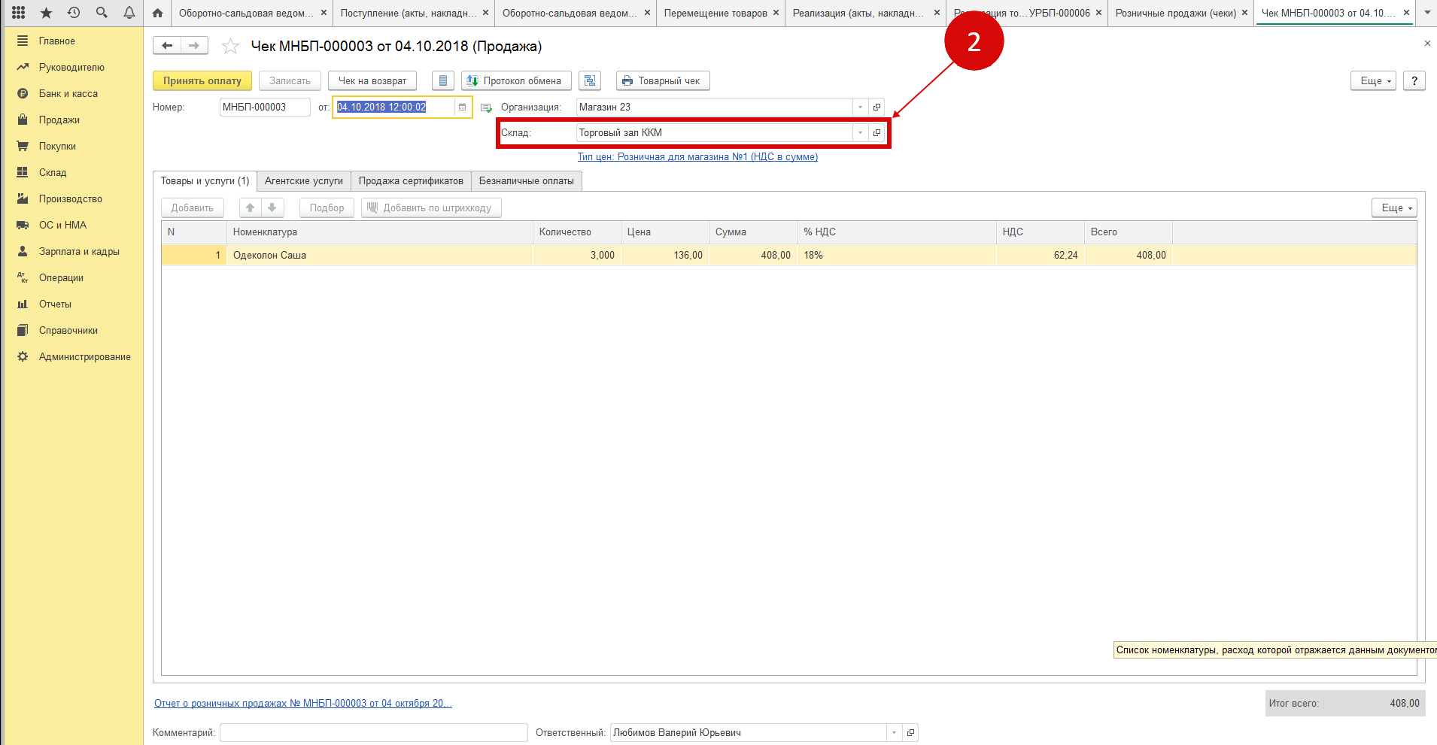This screenshot has height=745, width=1437.
Task: Open top Еще menu
Action: 1373,80
